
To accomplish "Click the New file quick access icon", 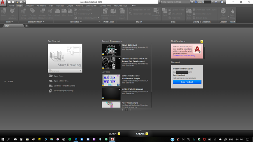I will [9, 2].
